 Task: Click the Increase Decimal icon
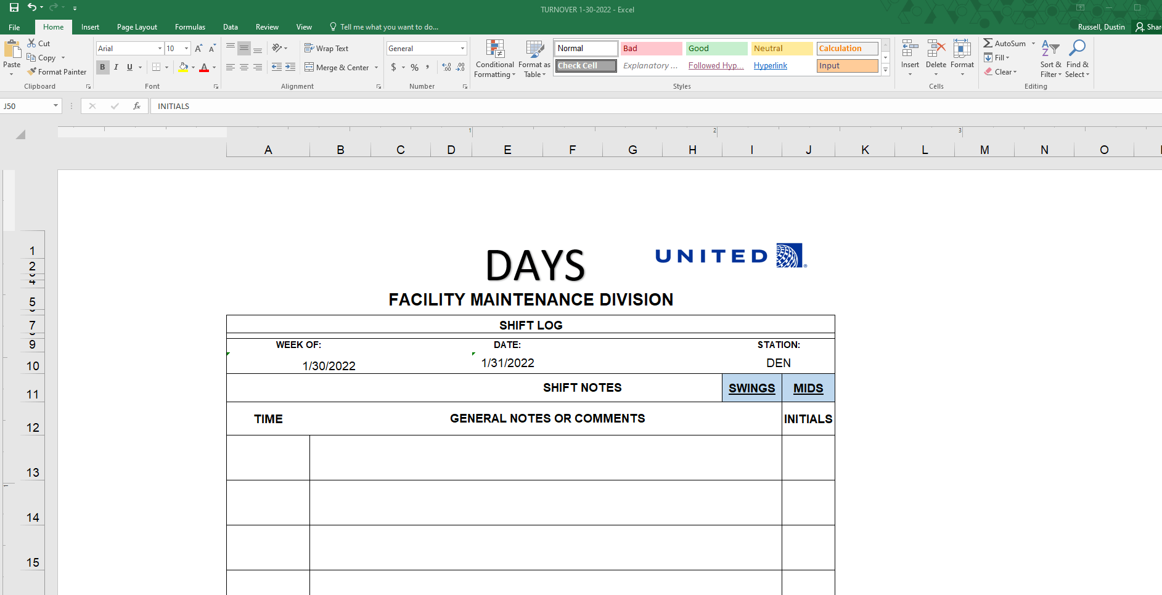[x=447, y=67]
